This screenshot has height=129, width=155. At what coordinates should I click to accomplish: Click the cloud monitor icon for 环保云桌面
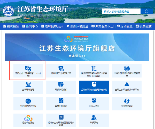(x=94, y=101)
